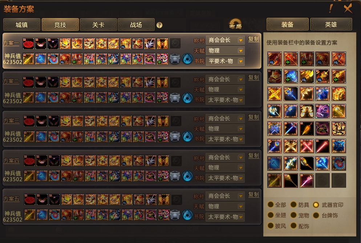Click the orange exclamation mark icon
Screen dimensions: 361x243
click(x=330, y=8)
